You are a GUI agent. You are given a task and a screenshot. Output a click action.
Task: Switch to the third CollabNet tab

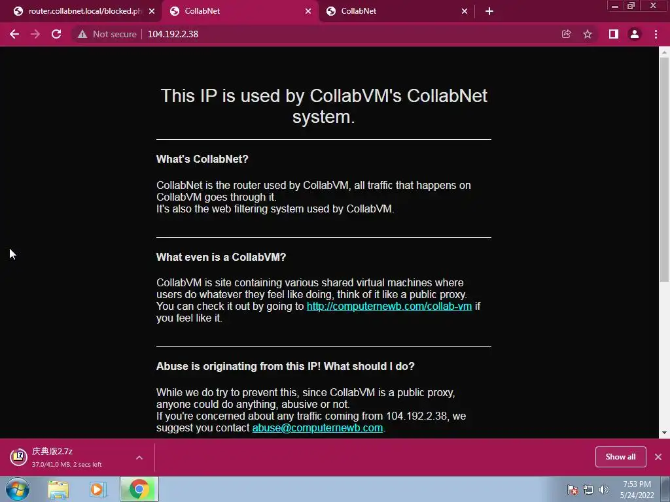point(395,12)
